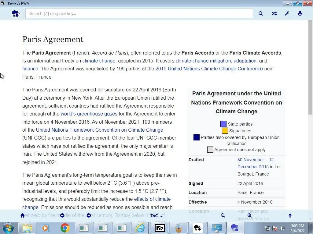
Task: Open the taskbar clock 5:05 PM
Action: pos(297,228)
